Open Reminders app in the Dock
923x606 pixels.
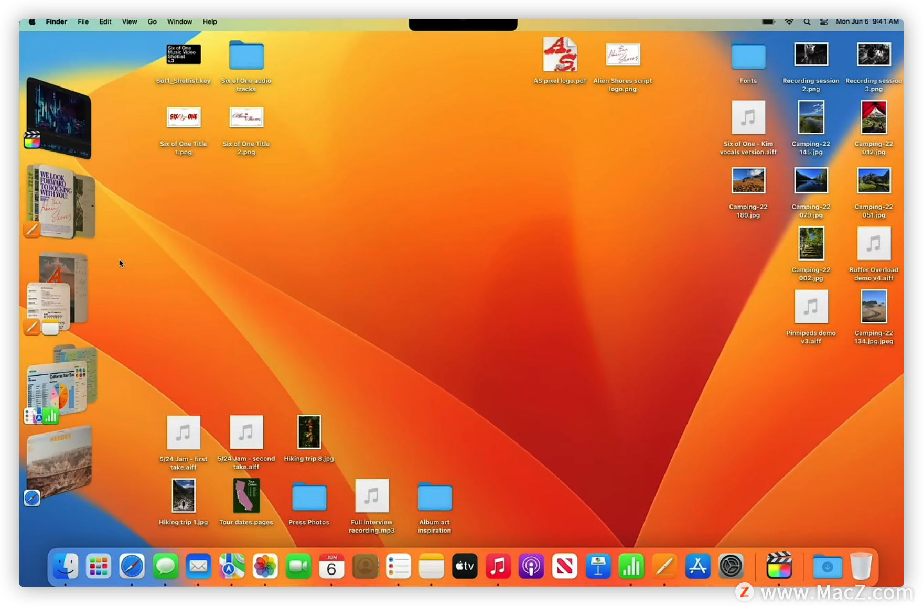(x=398, y=566)
